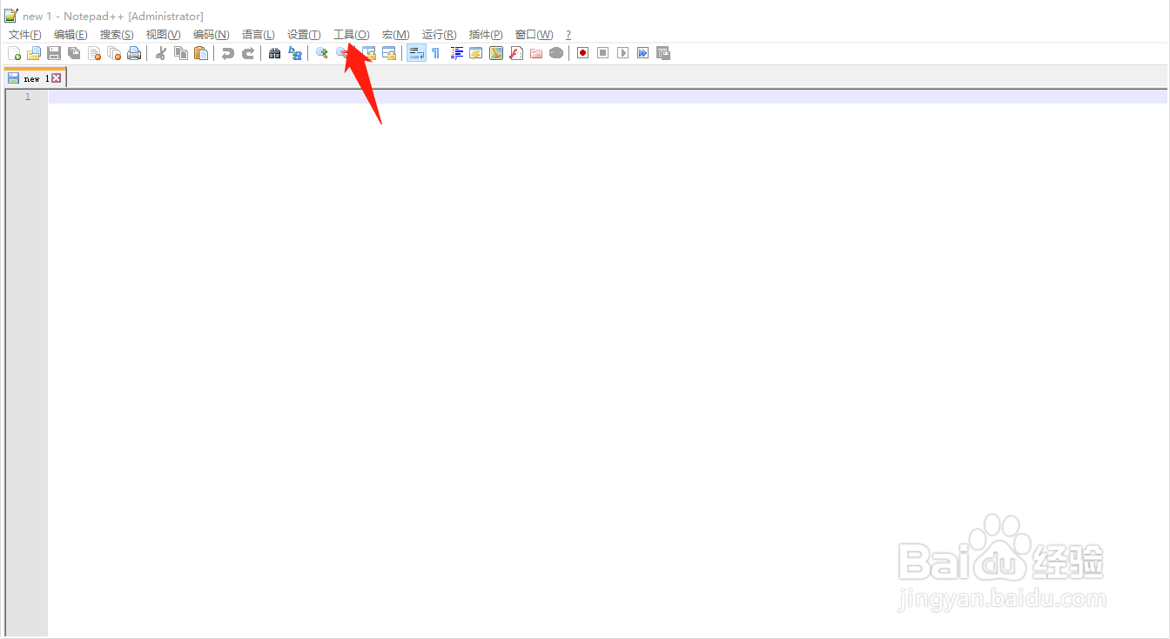Viewport: 1170px width, 639px height.
Task: Open the 搜索(S) menu
Action: coord(117,35)
